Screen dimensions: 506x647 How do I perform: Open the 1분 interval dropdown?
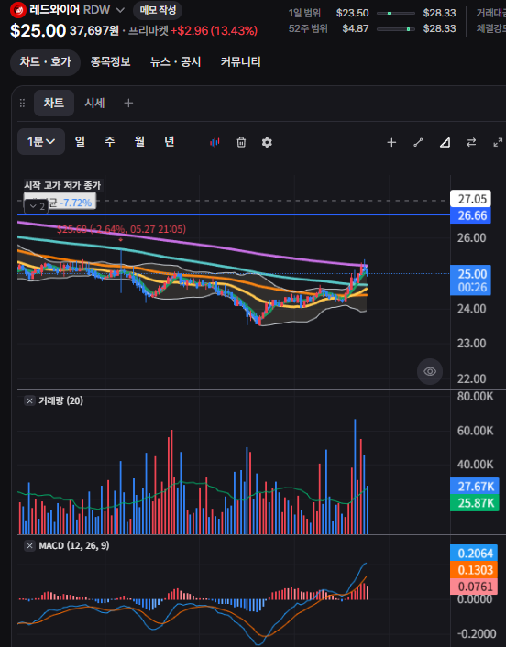coord(41,142)
